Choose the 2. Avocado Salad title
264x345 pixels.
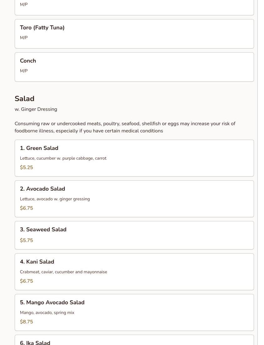point(43,189)
